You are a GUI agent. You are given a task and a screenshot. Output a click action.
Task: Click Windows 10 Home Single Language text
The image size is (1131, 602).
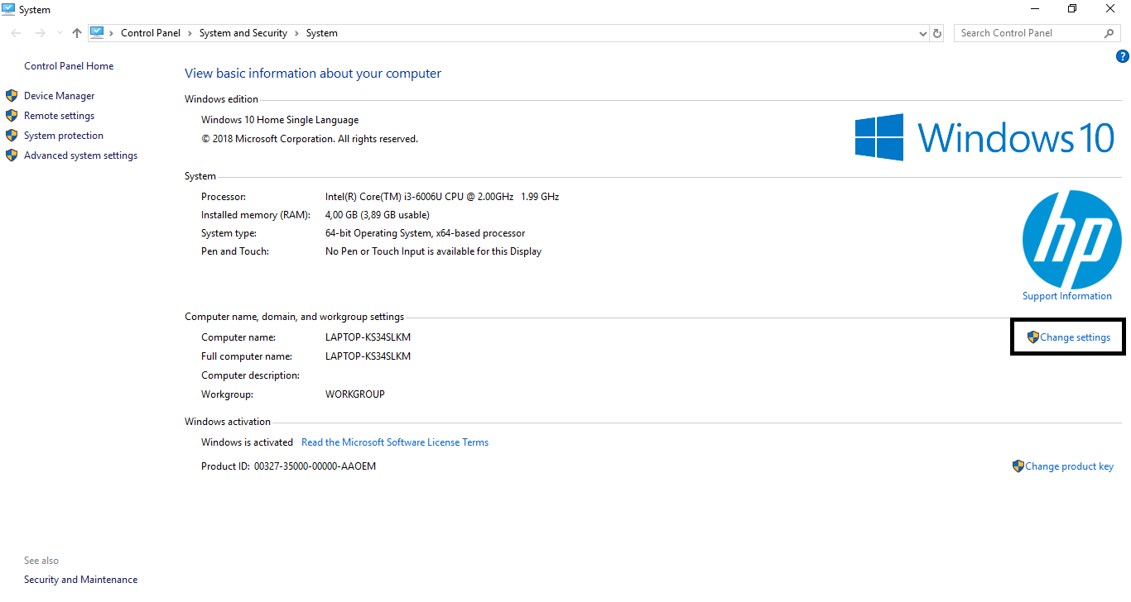tap(280, 120)
